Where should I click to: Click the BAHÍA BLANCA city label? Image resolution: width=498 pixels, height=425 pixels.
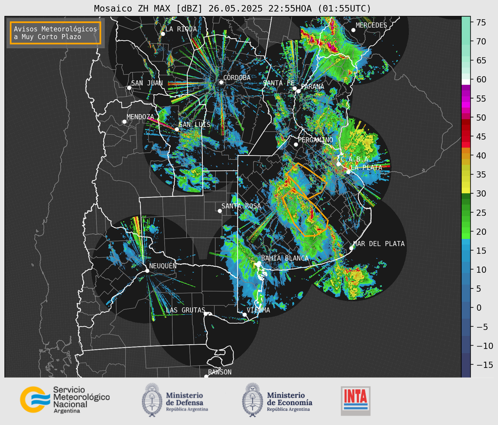285,258
